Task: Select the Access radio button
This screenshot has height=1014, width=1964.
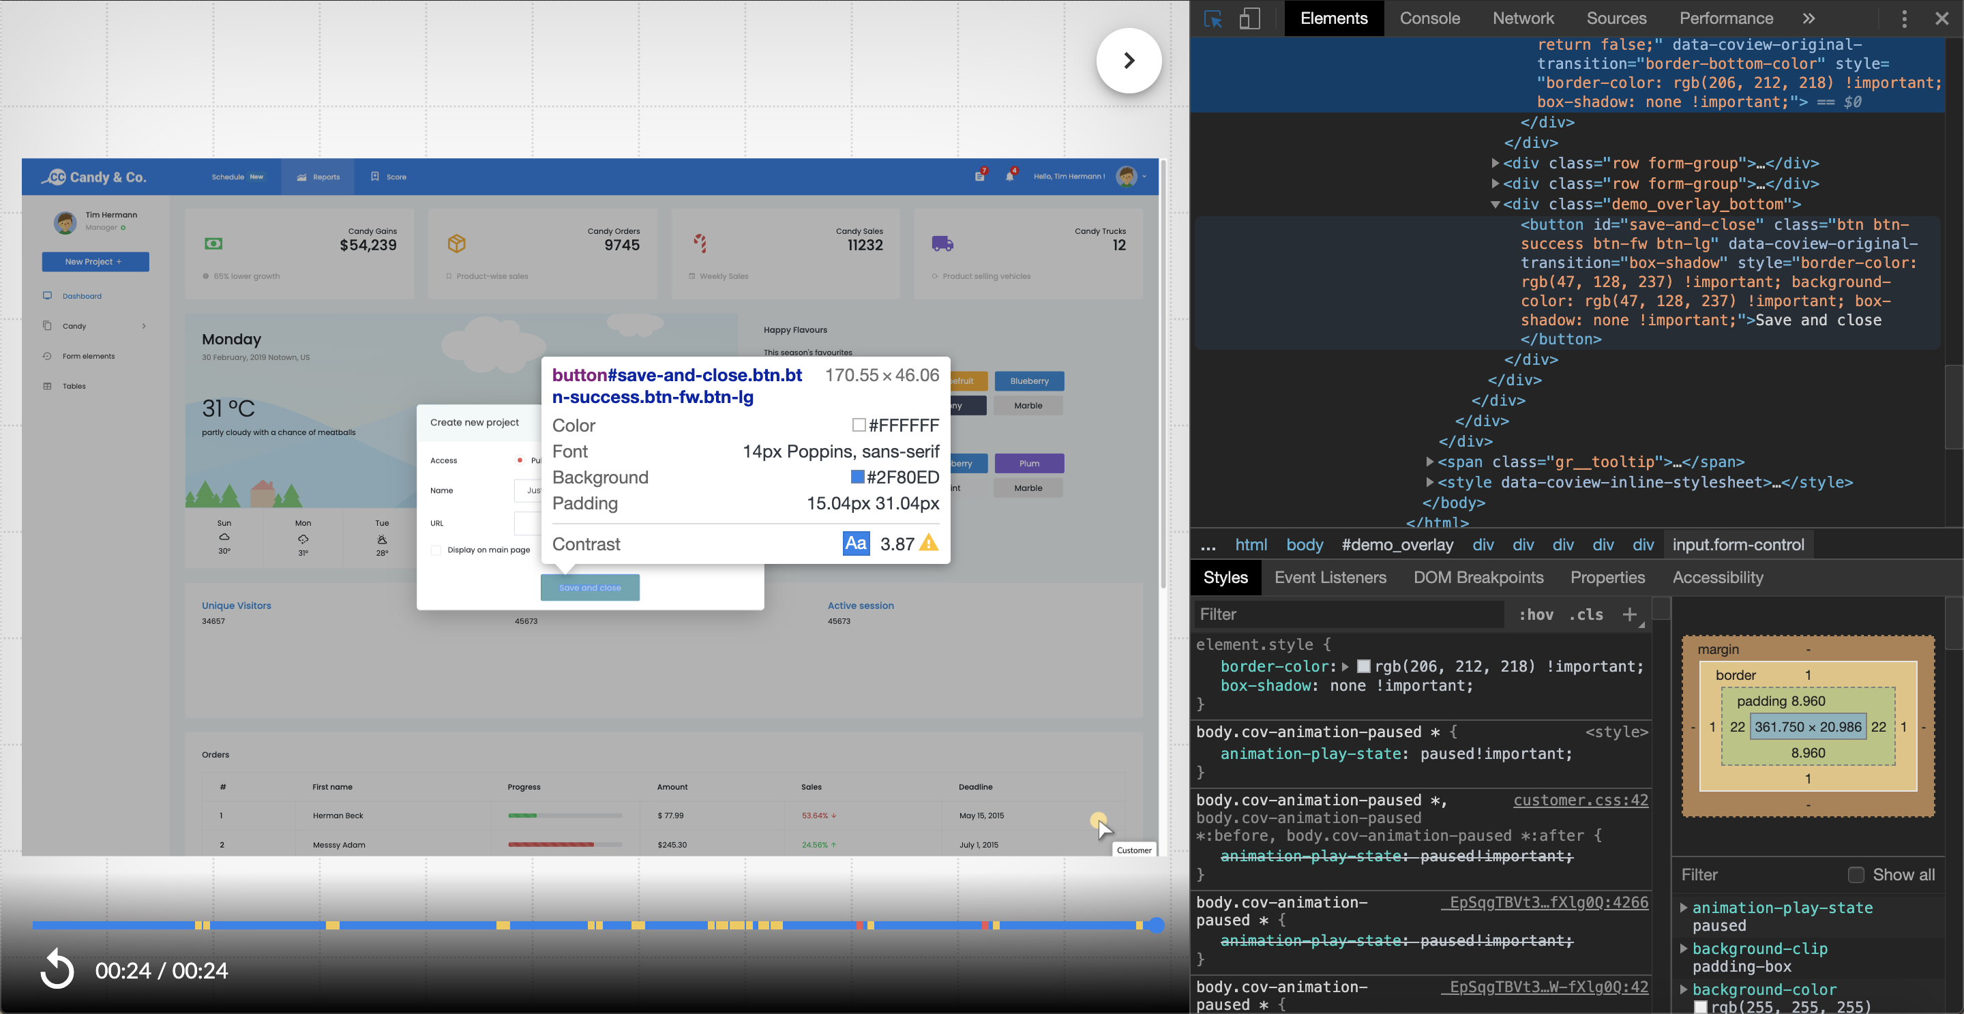Action: coord(519,460)
